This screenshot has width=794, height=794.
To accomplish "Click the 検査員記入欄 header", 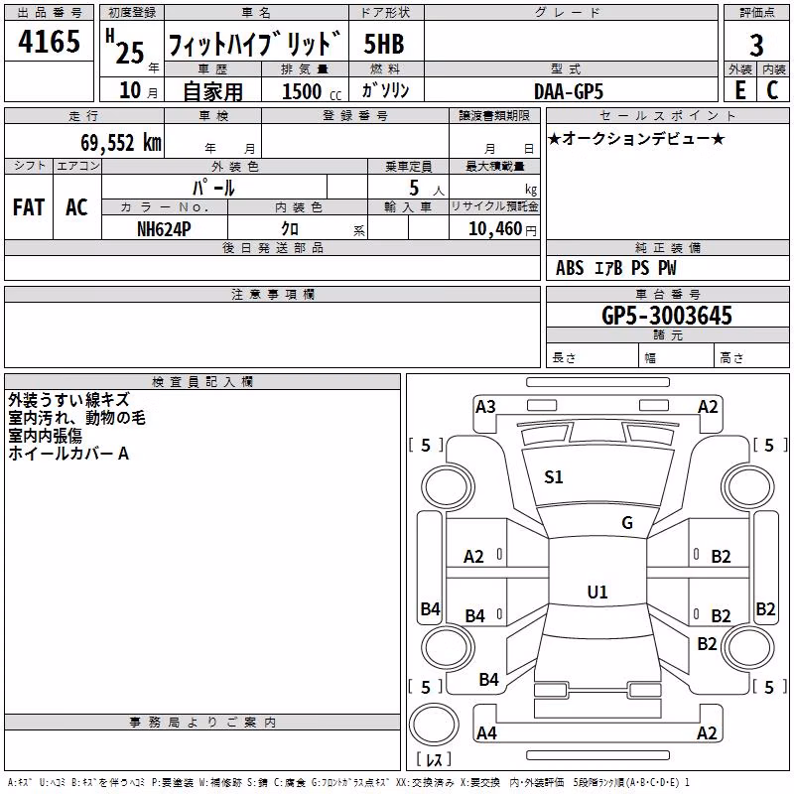I will click(202, 382).
